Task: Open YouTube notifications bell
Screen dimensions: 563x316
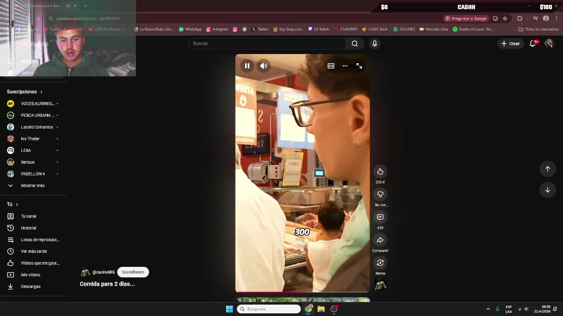Action: [x=533, y=43]
